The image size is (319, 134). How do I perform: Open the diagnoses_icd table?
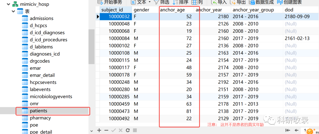(x=45, y=54)
